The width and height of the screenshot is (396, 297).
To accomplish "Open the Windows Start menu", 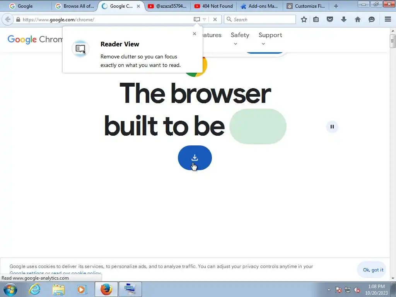I will pyautogui.click(x=10, y=289).
